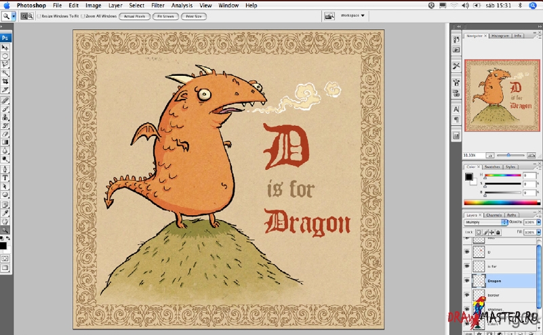Select the Pen tool
This screenshot has height=335, width=543.
tap(5, 169)
